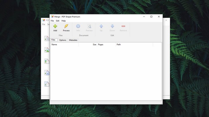The image size is (209, 117).
Task: Click the green Add files icon
Action: pos(55,26)
